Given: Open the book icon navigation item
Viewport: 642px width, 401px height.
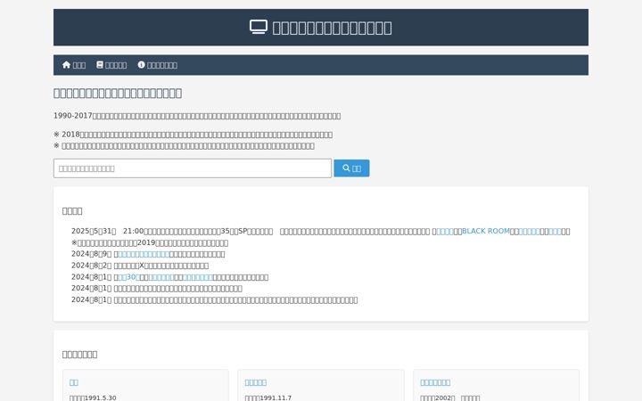Looking at the screenshot, I should coord(111,65).
